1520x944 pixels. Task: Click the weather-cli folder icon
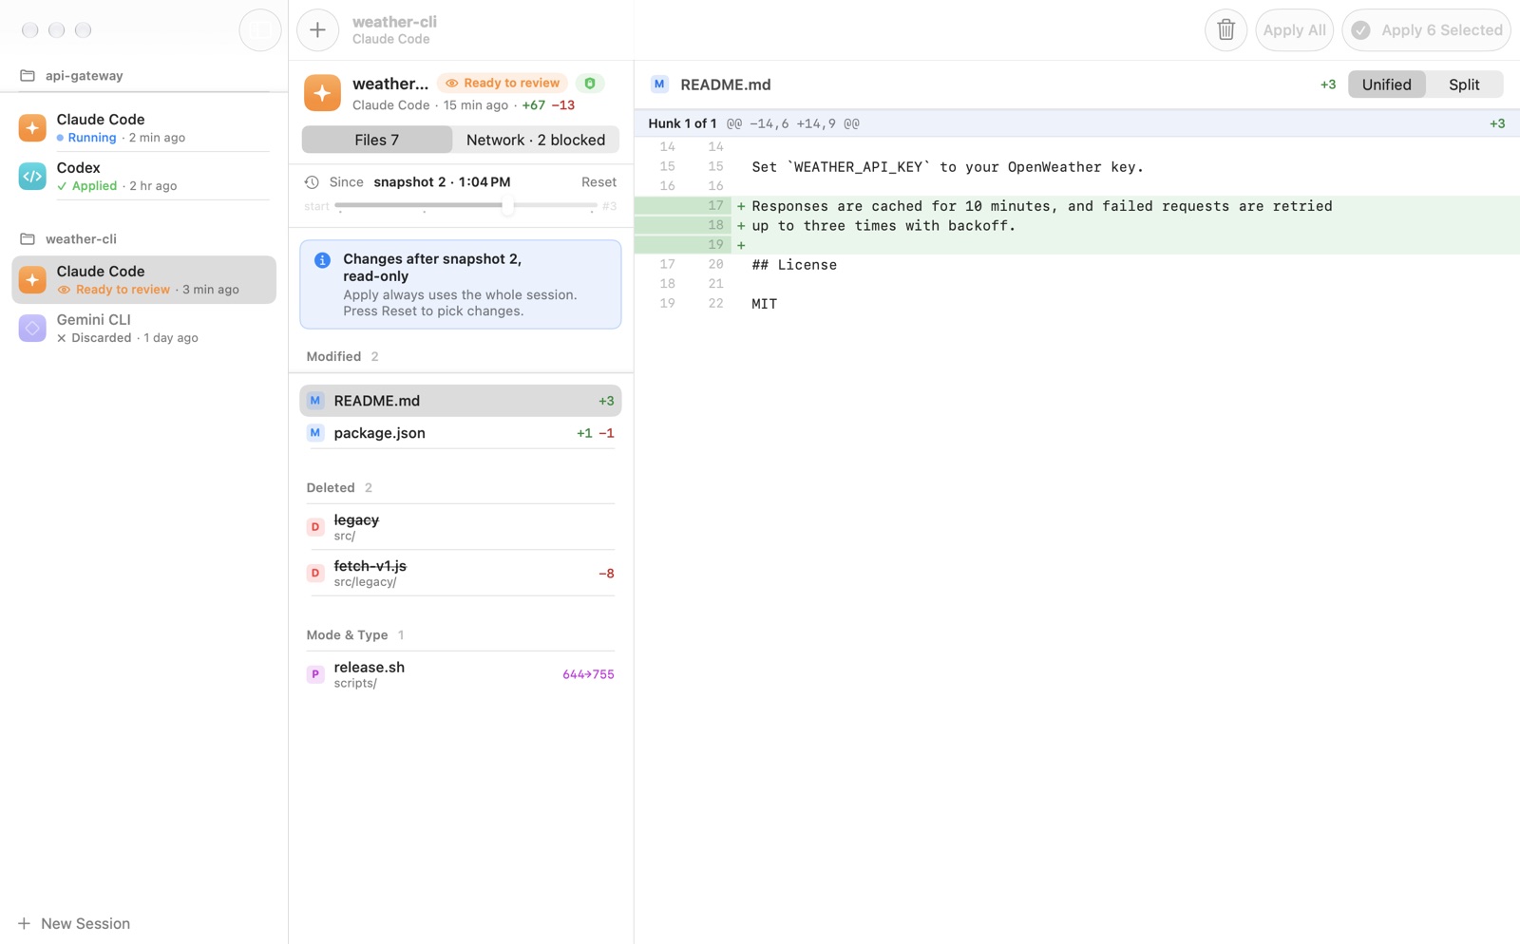point(28,239)
